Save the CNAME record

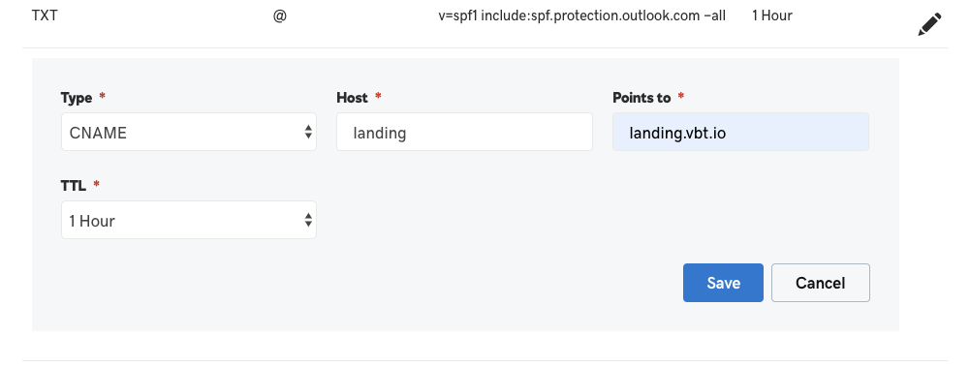[723, 283]
